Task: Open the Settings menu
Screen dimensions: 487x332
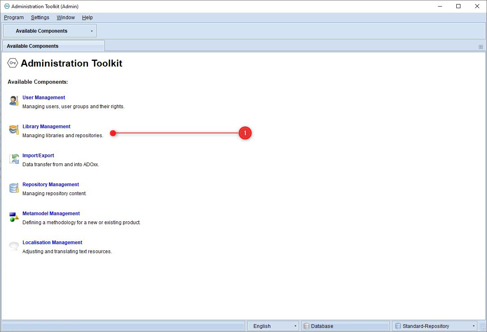Action: [x=40, y=18]
